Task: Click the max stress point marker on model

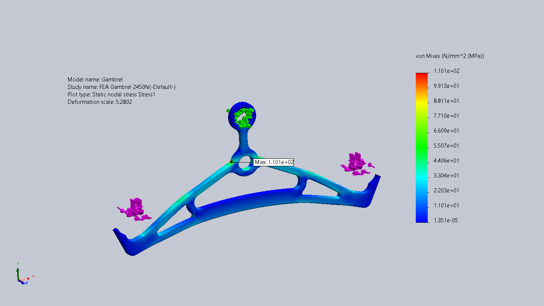Action: click(231, 162)
